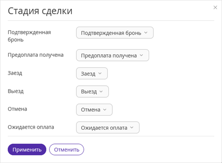Expand the Выезд stage dropdown
Screen dimensions: 222x163
pyautogui.click(x=92, y=91)
